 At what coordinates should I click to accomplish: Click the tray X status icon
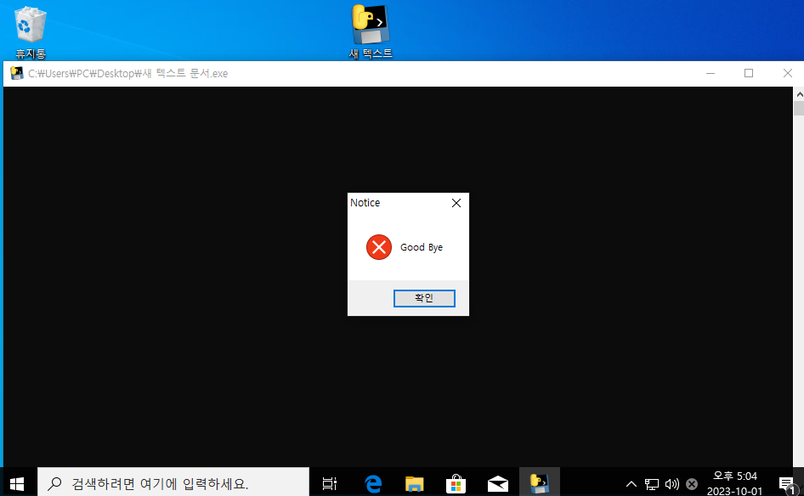(692, 484)
